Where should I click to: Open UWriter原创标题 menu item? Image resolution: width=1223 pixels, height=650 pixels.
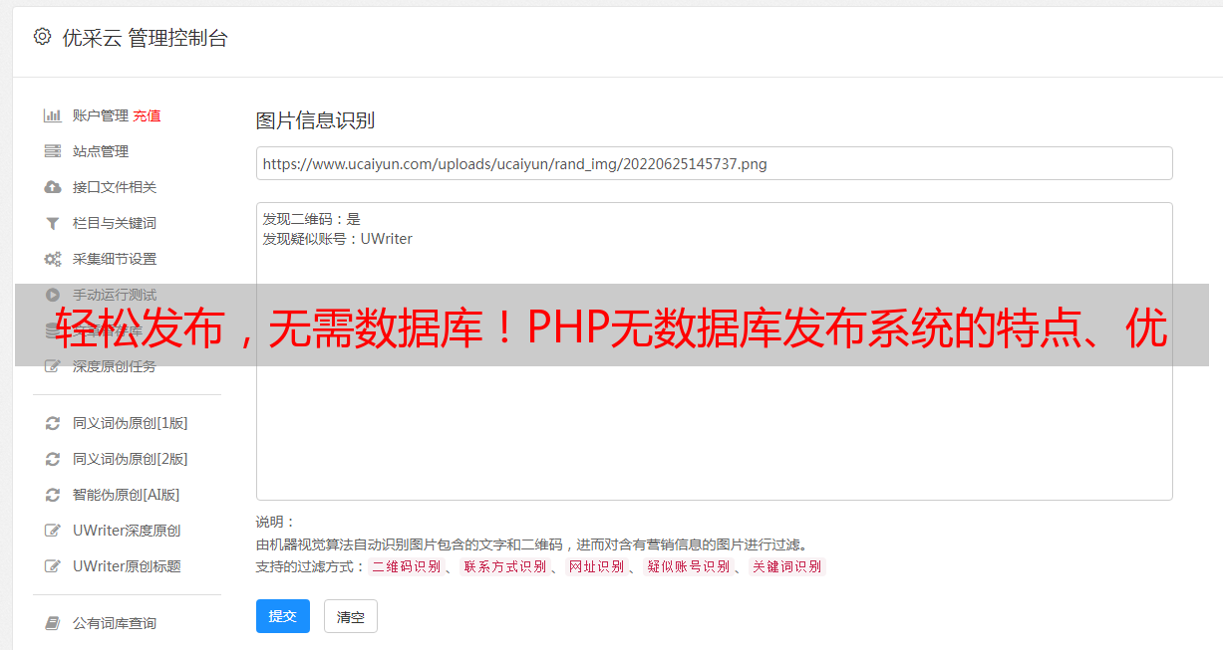click(127, 566)
